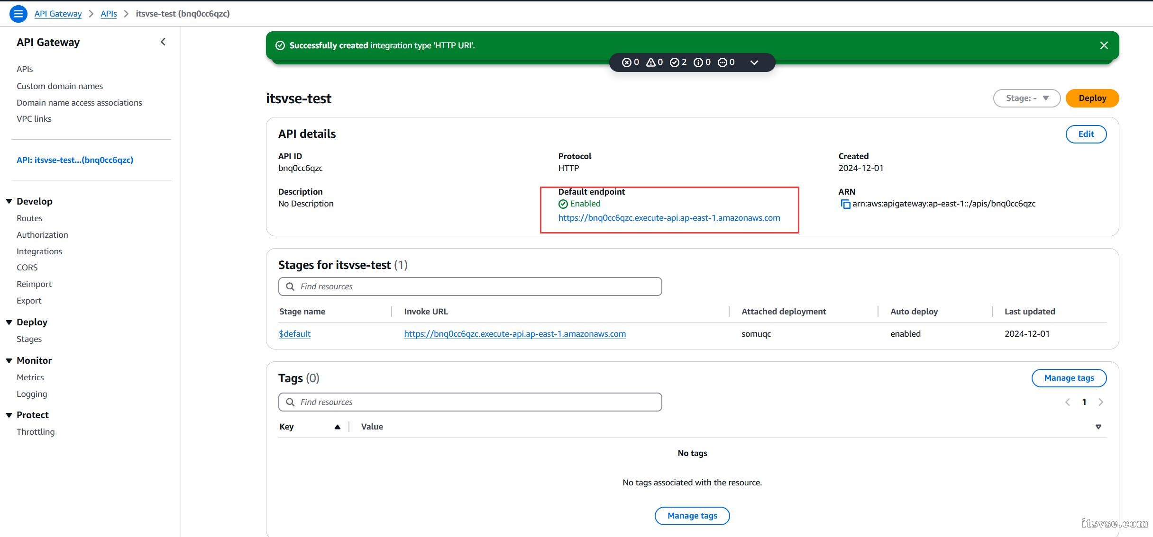Click the bottom Manage tags button
The width and height of the screenshot is (1153, 537).
click(692, 516)
